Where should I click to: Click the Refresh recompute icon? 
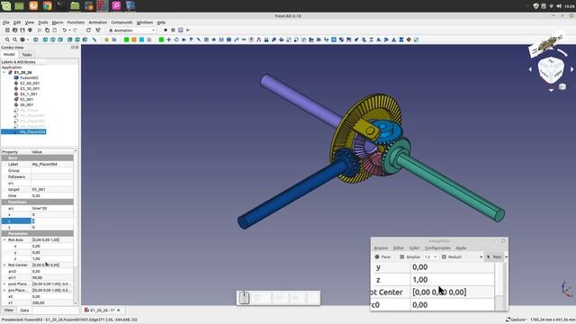tap(88, 30)
